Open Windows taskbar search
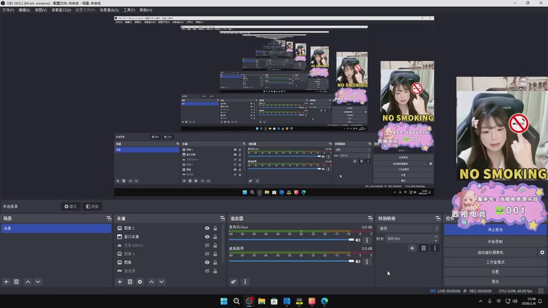 coord(236,301)
